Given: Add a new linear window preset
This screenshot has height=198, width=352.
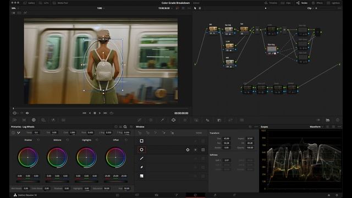Looking at the screenshot, I should pyautogui.click(x=140, y=133).
